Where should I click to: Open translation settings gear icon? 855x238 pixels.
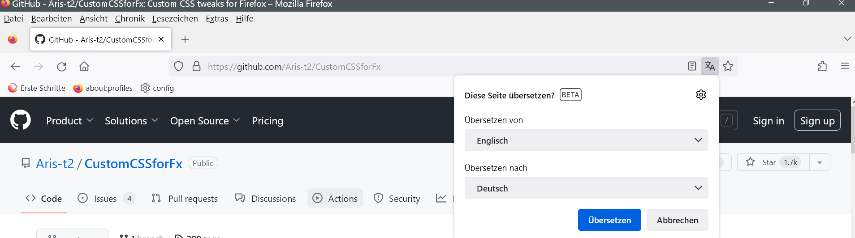(x=701, y=95)
